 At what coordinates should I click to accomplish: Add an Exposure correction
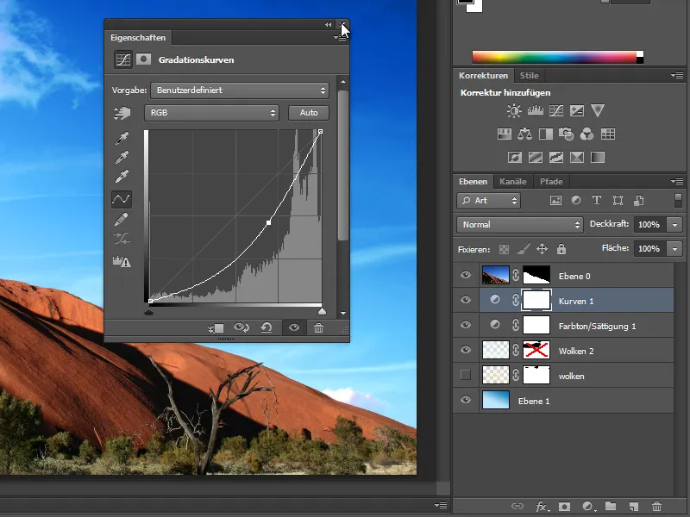coord(577,110)
